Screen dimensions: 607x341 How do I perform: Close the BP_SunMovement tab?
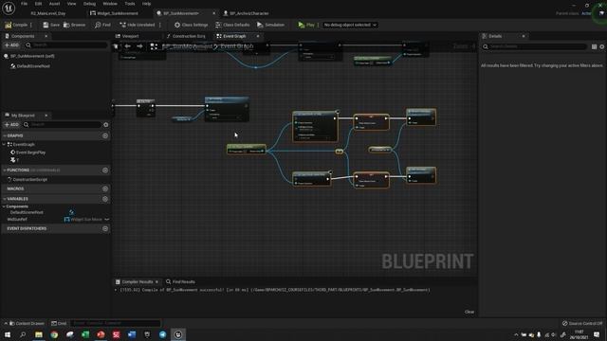213,13
